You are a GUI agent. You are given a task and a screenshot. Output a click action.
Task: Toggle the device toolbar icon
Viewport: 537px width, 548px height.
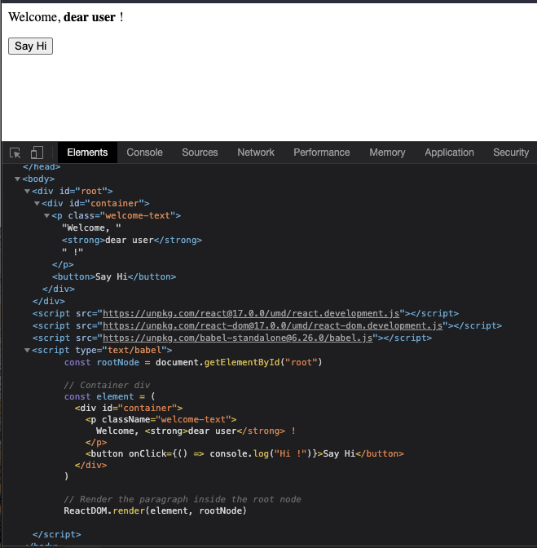click(37, 152)
